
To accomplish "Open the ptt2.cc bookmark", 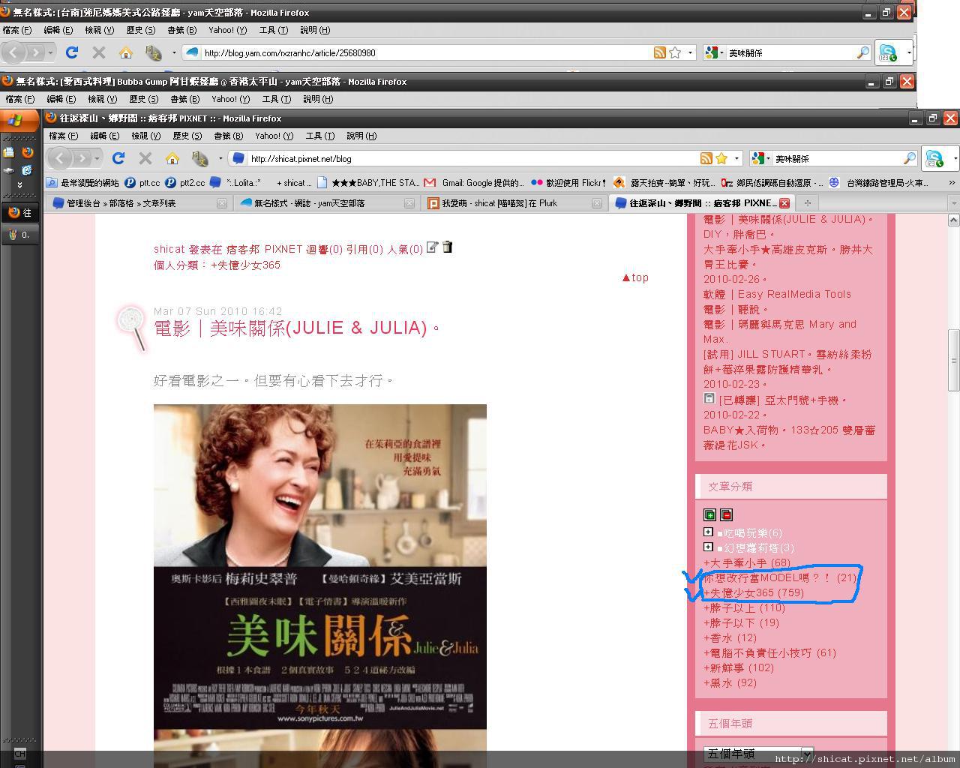I will pyautogui.click(x=185, y=182).
